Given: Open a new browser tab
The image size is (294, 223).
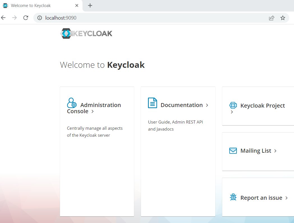Looking at the screenshot, I should pos(89,5).
